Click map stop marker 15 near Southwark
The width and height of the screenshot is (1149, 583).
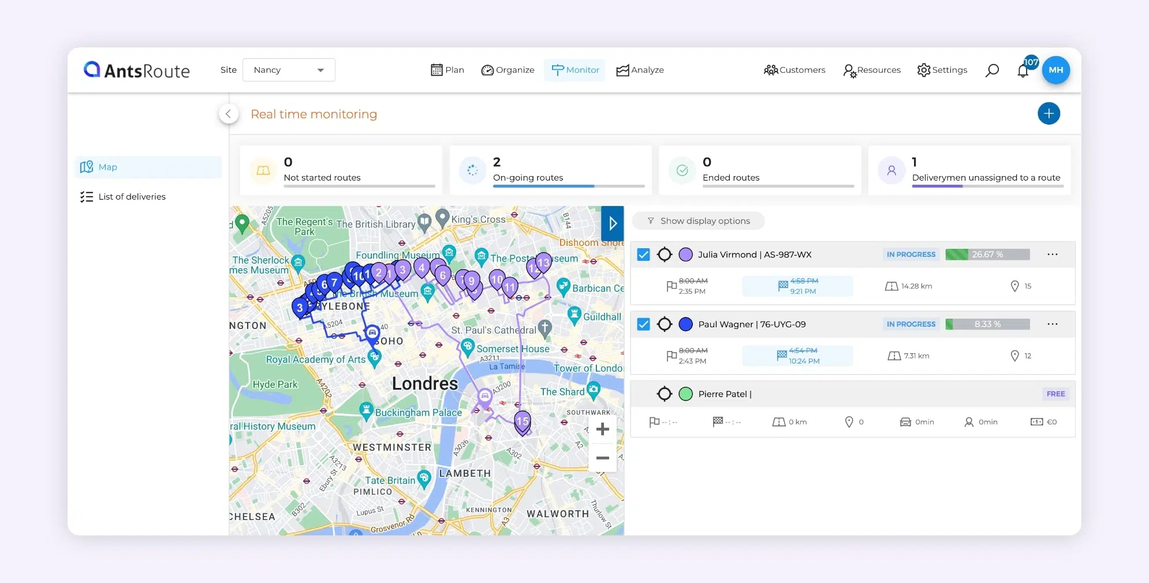pos(523,423)
